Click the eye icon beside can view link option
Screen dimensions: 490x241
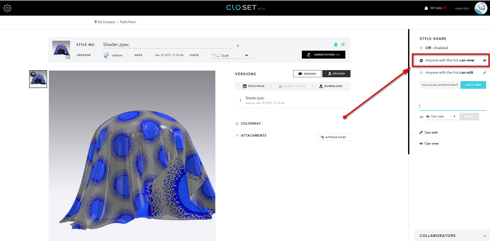pyautogui.click(x=484, y=60)
